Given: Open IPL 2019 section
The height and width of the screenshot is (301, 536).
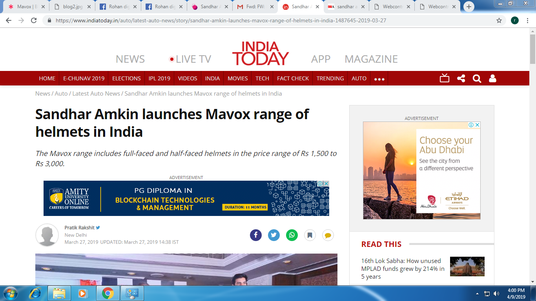Looking at the screenshot, I should click(x=159, y=78).
